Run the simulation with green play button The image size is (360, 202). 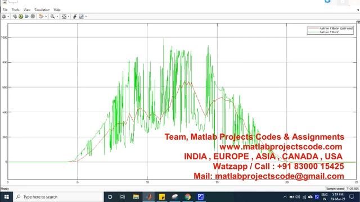pos(21,16)
